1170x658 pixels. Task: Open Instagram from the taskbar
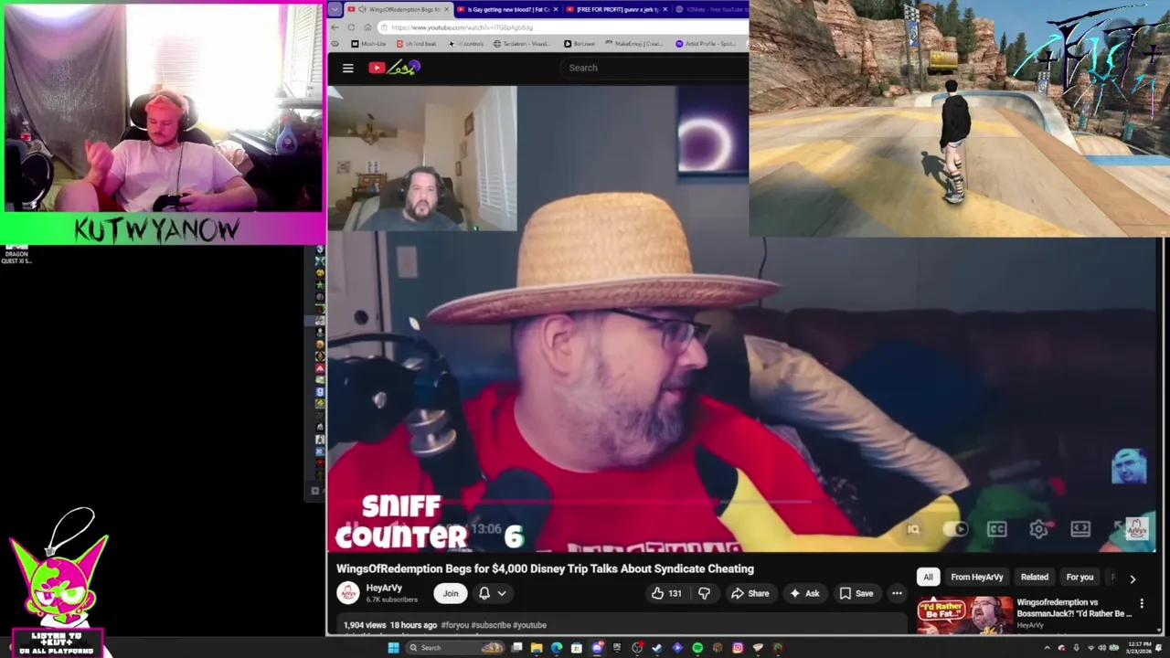pos(738,648)
